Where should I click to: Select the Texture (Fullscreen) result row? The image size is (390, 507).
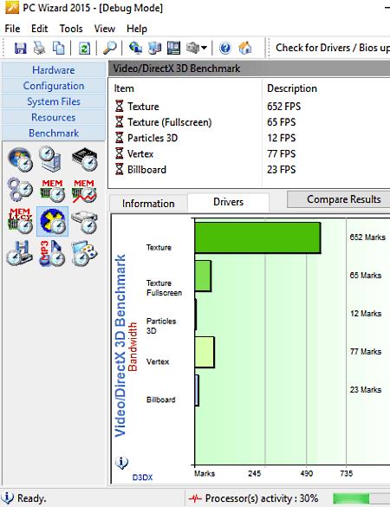(249, 122)
